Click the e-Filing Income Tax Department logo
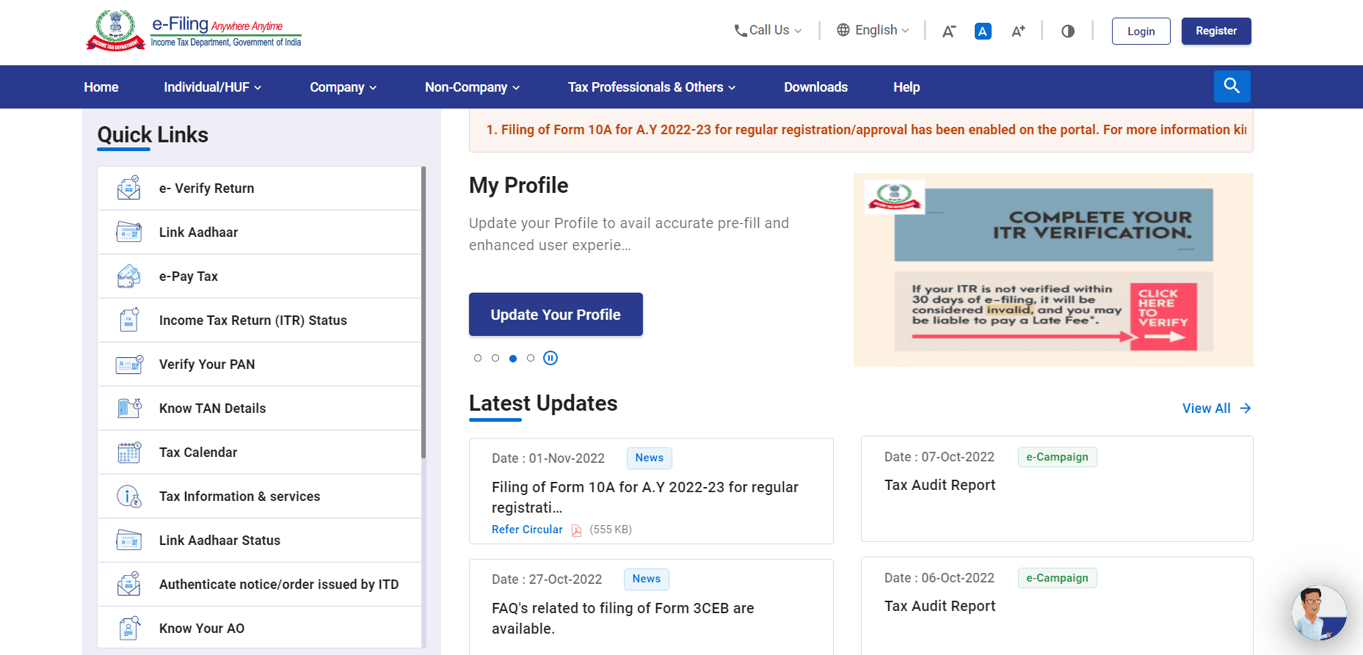1363x655 pixels. tap(194, 31)
